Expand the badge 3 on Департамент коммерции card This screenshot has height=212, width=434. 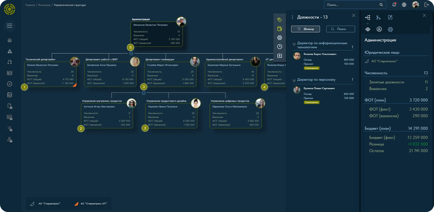(x=143, y=87)
